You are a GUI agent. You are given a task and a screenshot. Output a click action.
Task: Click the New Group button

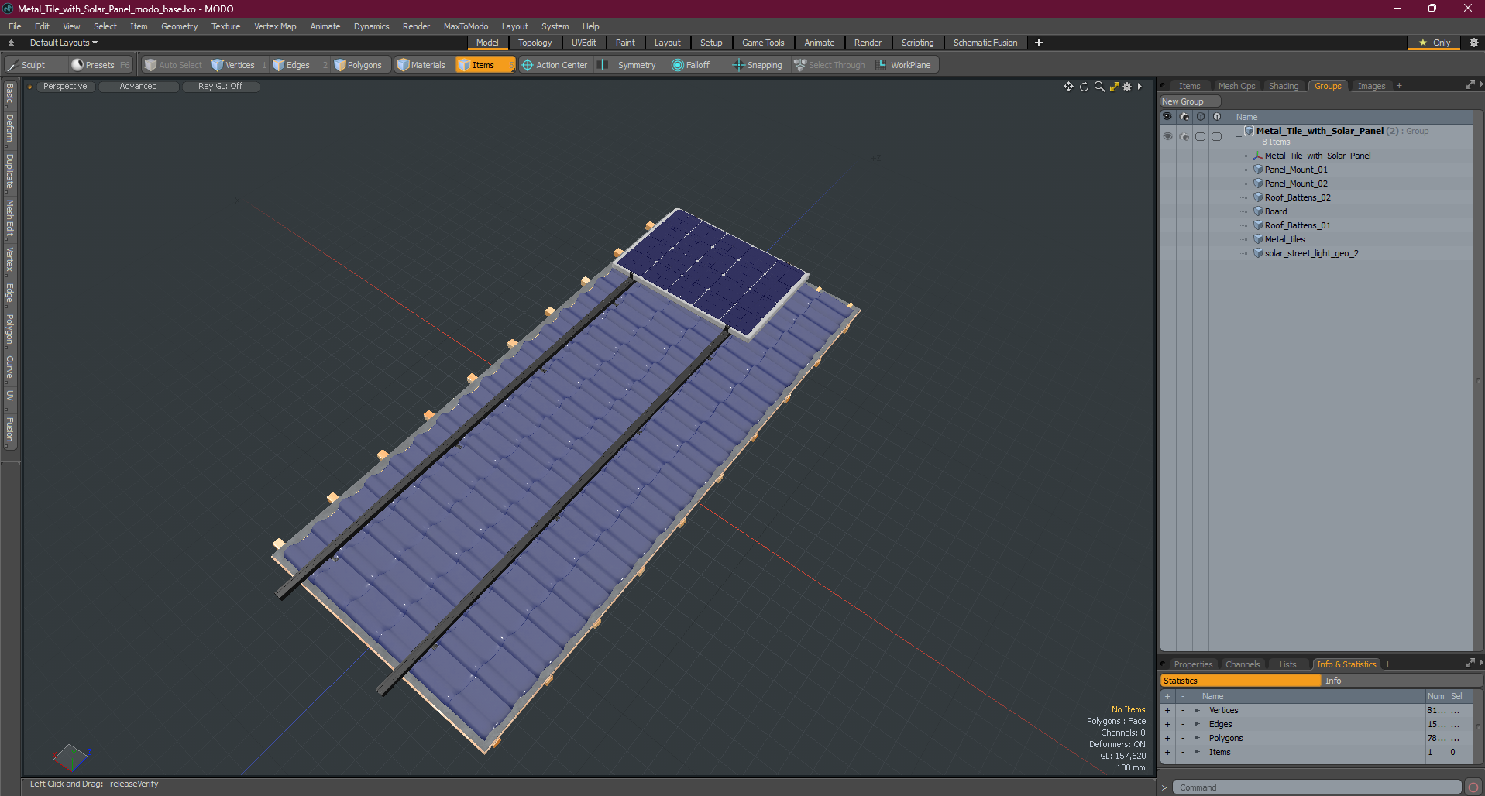pos(1189,101)
